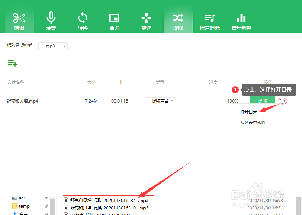Click the 100% extraction progress bar

[208, 101]
